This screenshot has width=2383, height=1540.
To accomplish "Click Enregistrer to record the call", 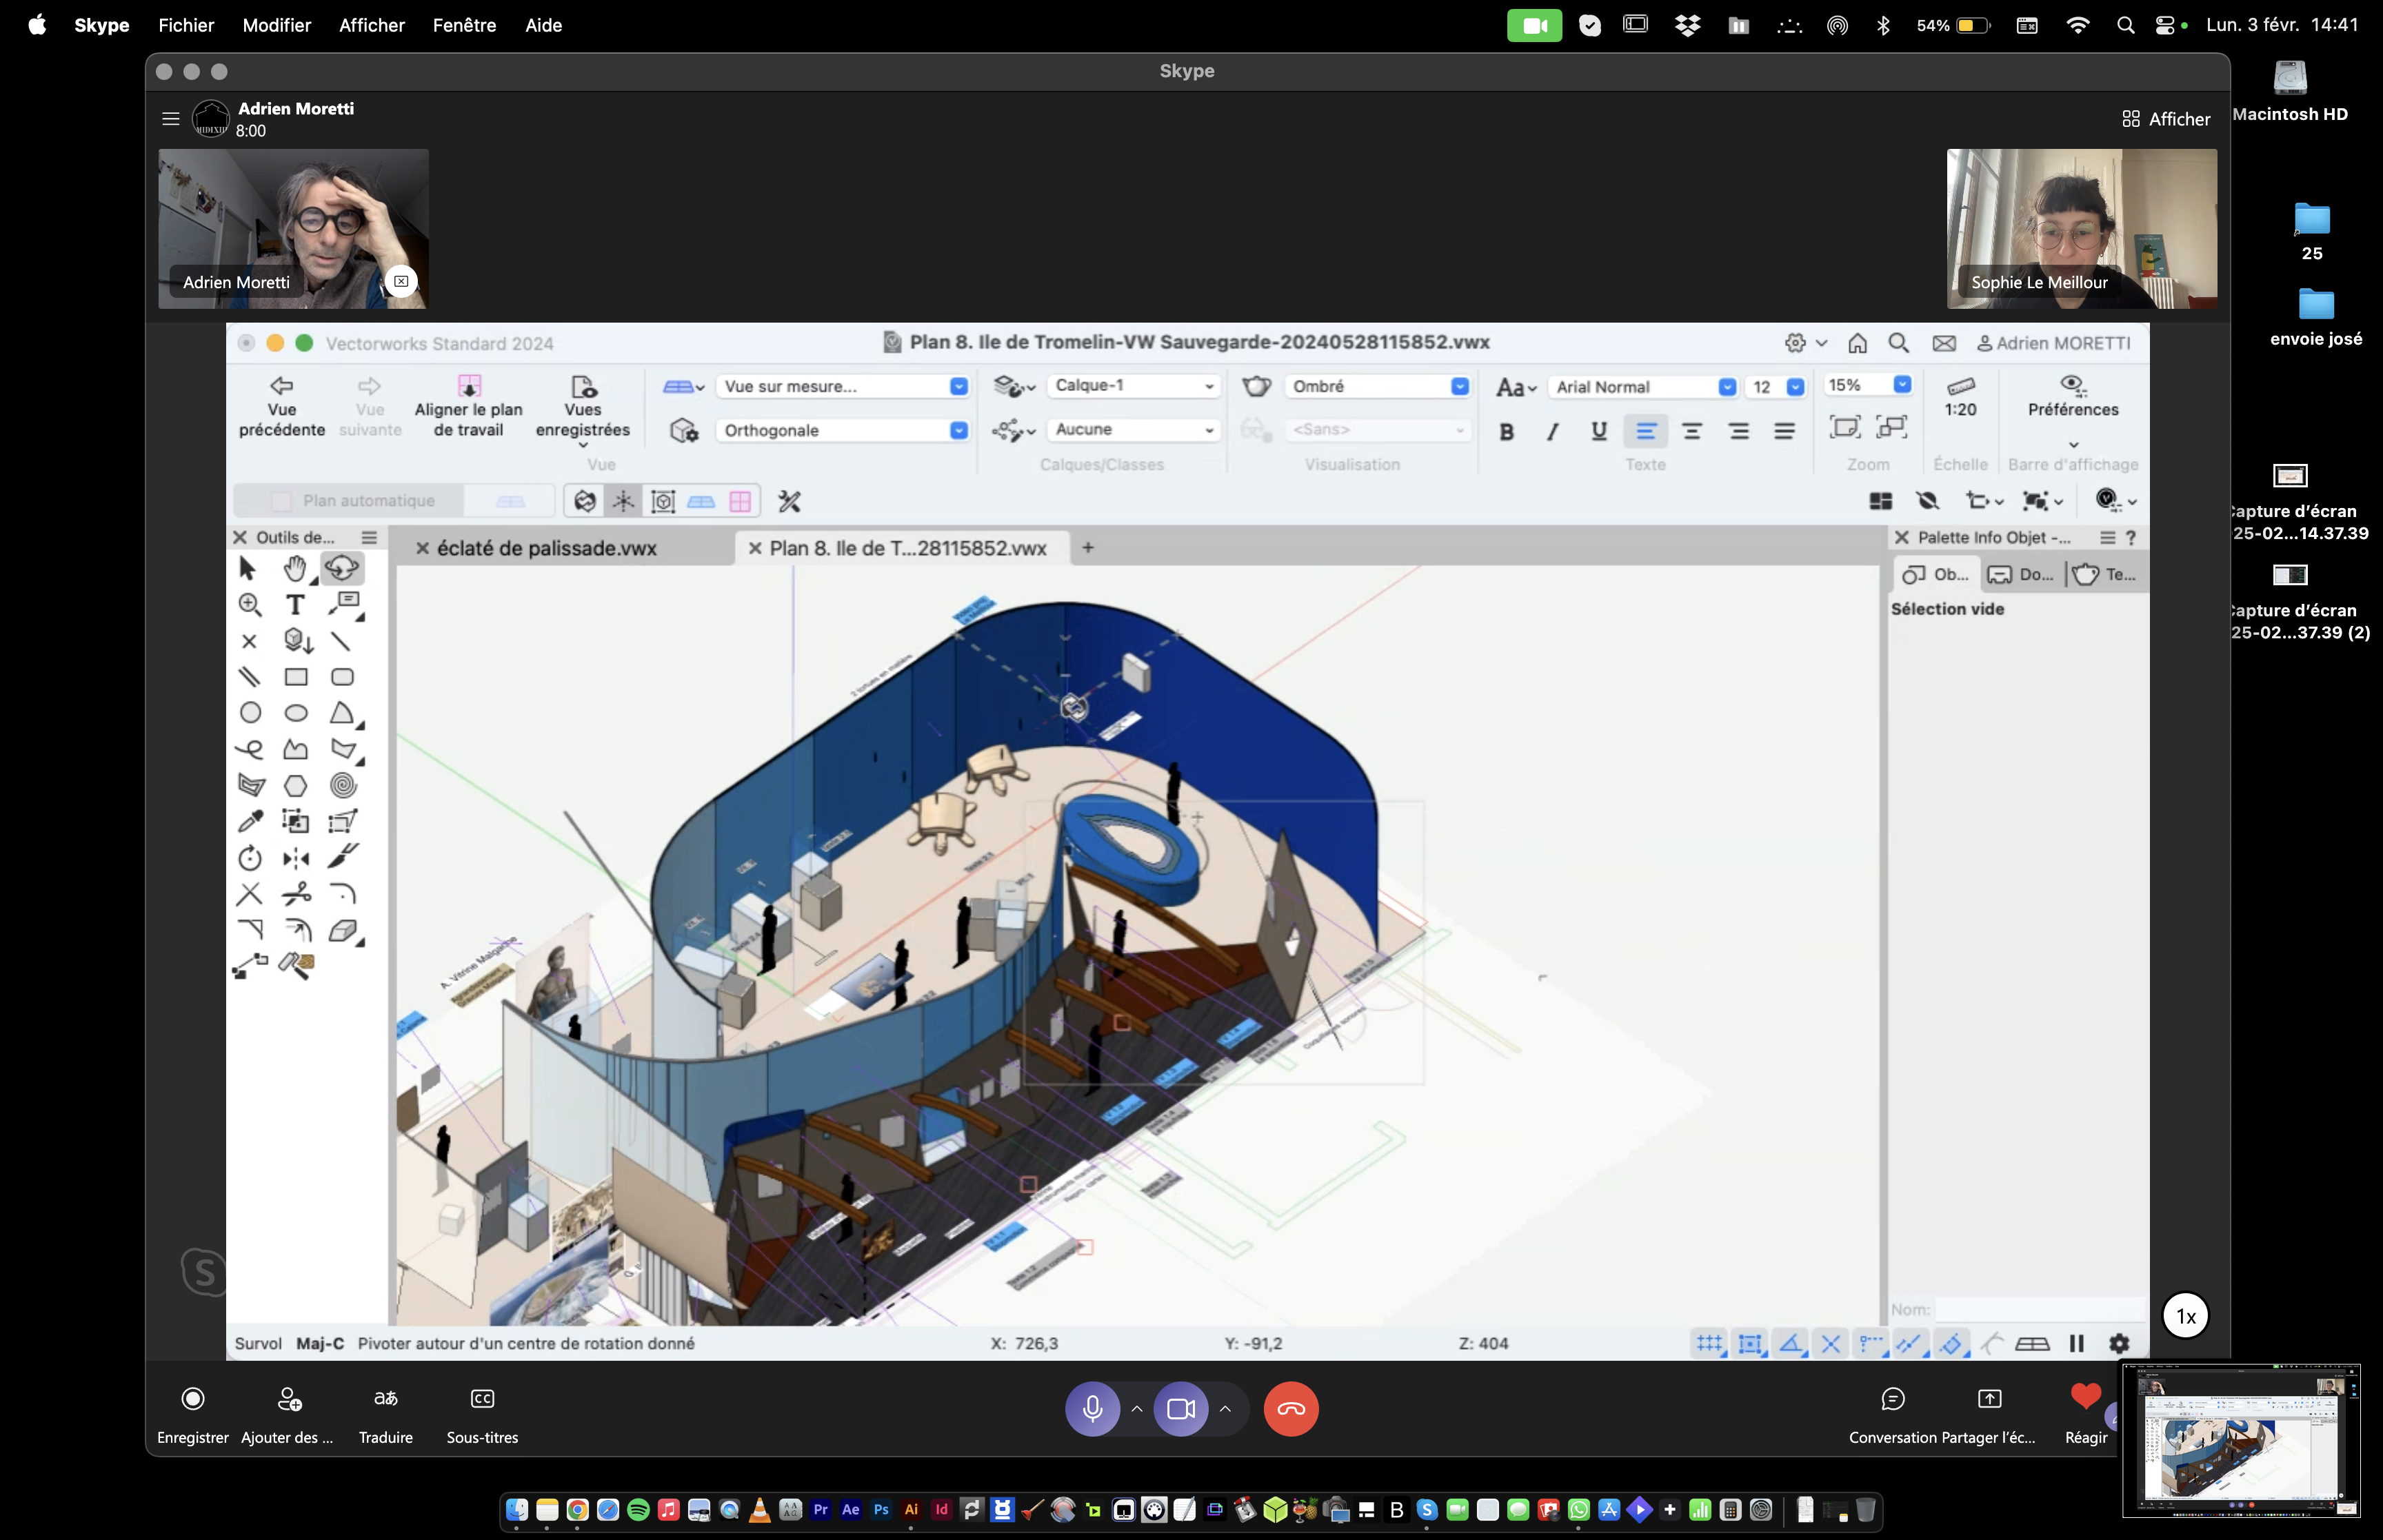I will (x=192, y=1412).
